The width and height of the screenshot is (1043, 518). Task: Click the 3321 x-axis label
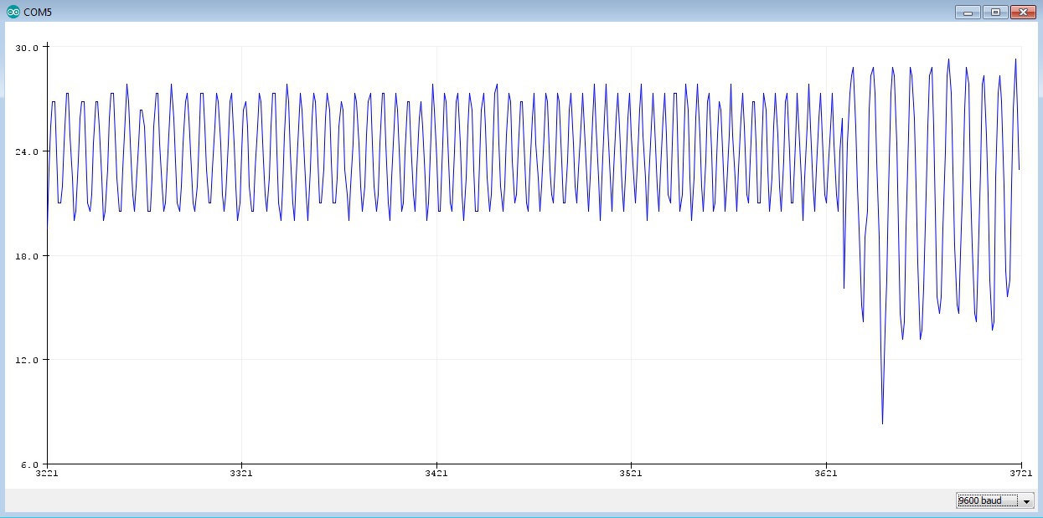point(241,474)
